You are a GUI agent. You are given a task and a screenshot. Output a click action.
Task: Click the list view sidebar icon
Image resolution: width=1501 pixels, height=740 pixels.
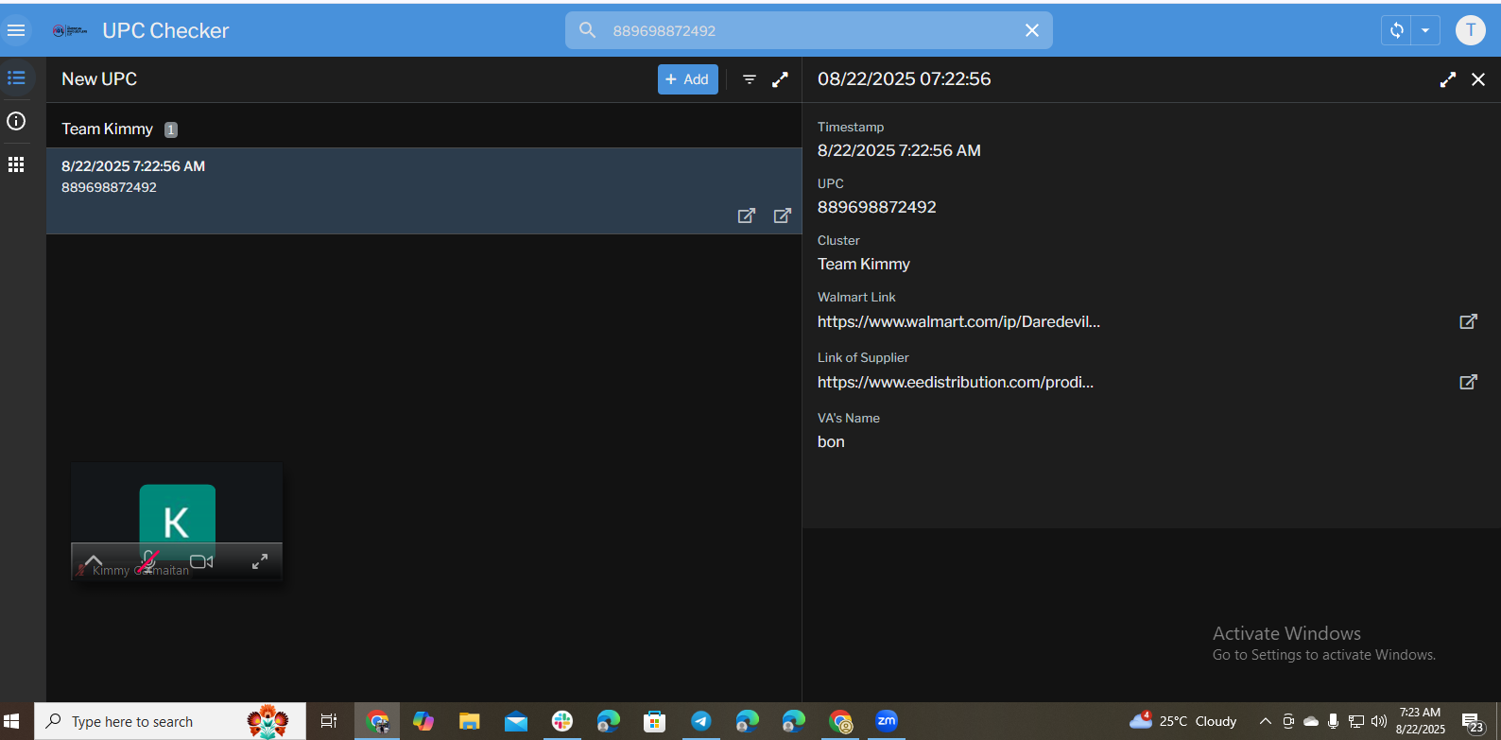(16, 78)
